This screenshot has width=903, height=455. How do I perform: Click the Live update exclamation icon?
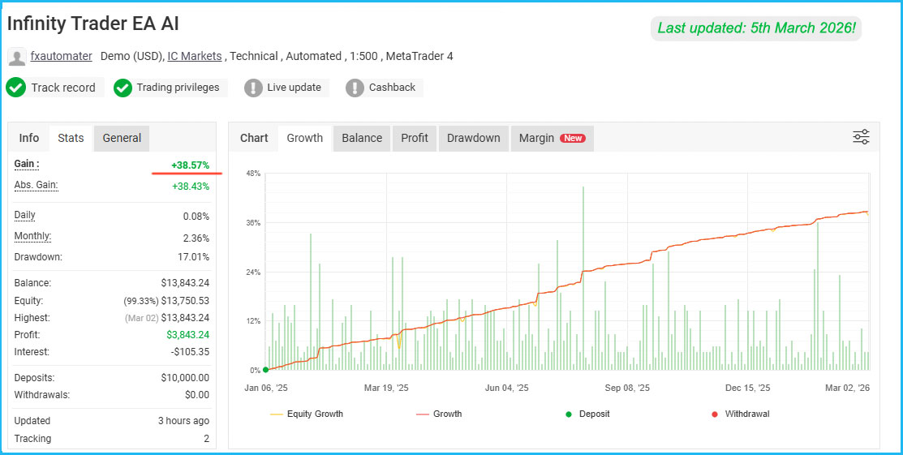tap(253, 88)
